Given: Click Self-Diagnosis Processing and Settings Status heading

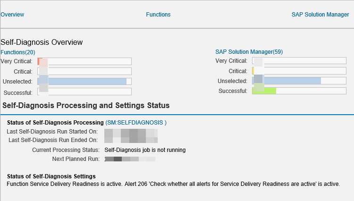Looking at the screenshot, I should [x=86, y=105].
